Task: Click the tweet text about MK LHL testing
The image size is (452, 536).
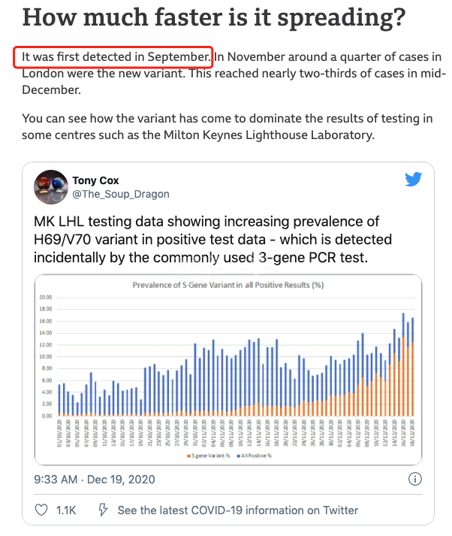Action: 212,239
